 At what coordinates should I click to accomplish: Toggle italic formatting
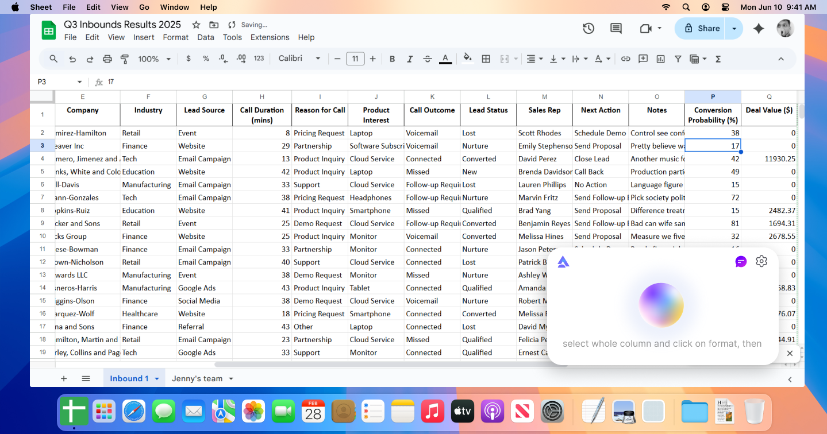point(410,59)
